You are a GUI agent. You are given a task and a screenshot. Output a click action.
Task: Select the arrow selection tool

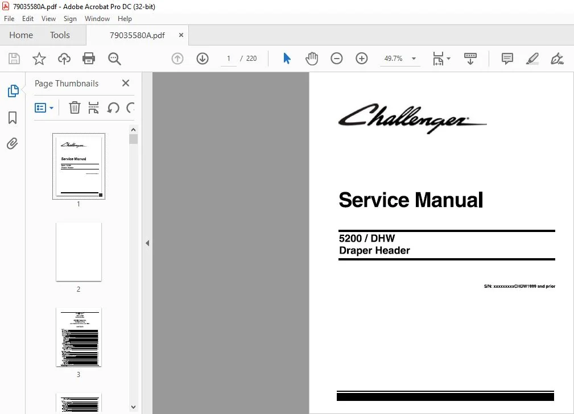[x=287, y=59]
